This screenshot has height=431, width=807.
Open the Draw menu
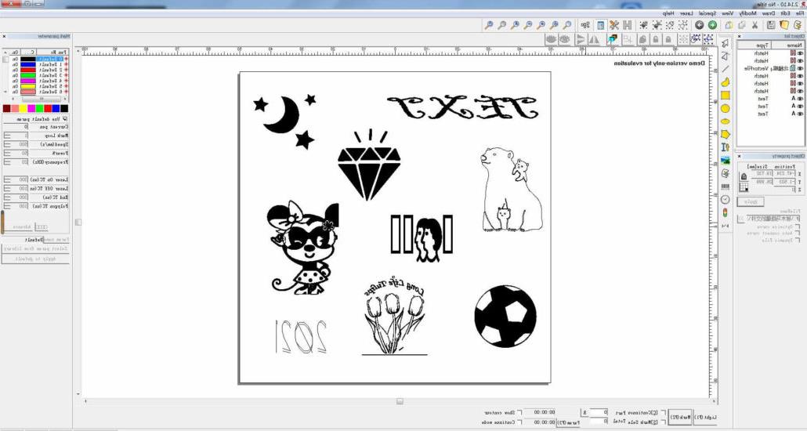pos(769,13)
